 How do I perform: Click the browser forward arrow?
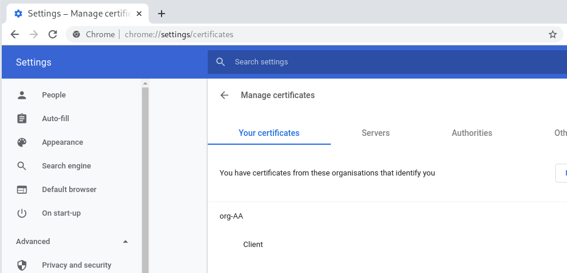(34, 34)
